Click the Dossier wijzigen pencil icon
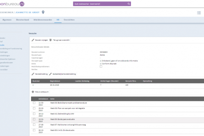This screenshot has width=204, height=136. click(33, 40)
